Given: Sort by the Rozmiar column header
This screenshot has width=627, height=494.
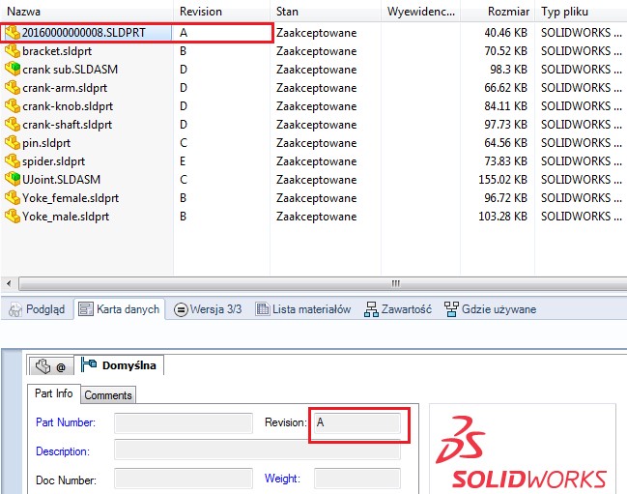Looking at the screenshot, I should (x=508, y=12).
